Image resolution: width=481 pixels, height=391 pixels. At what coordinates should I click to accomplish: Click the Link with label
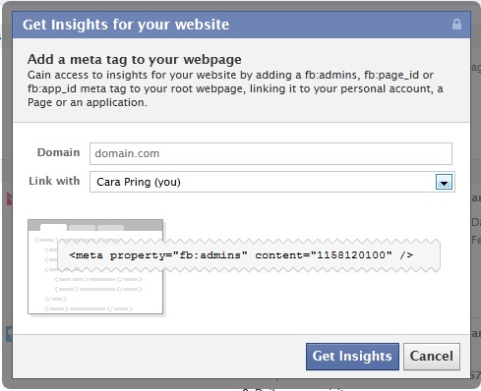(54, 181)
